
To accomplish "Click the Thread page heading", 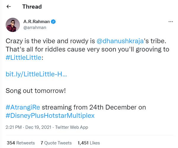I will pos(32,7).
